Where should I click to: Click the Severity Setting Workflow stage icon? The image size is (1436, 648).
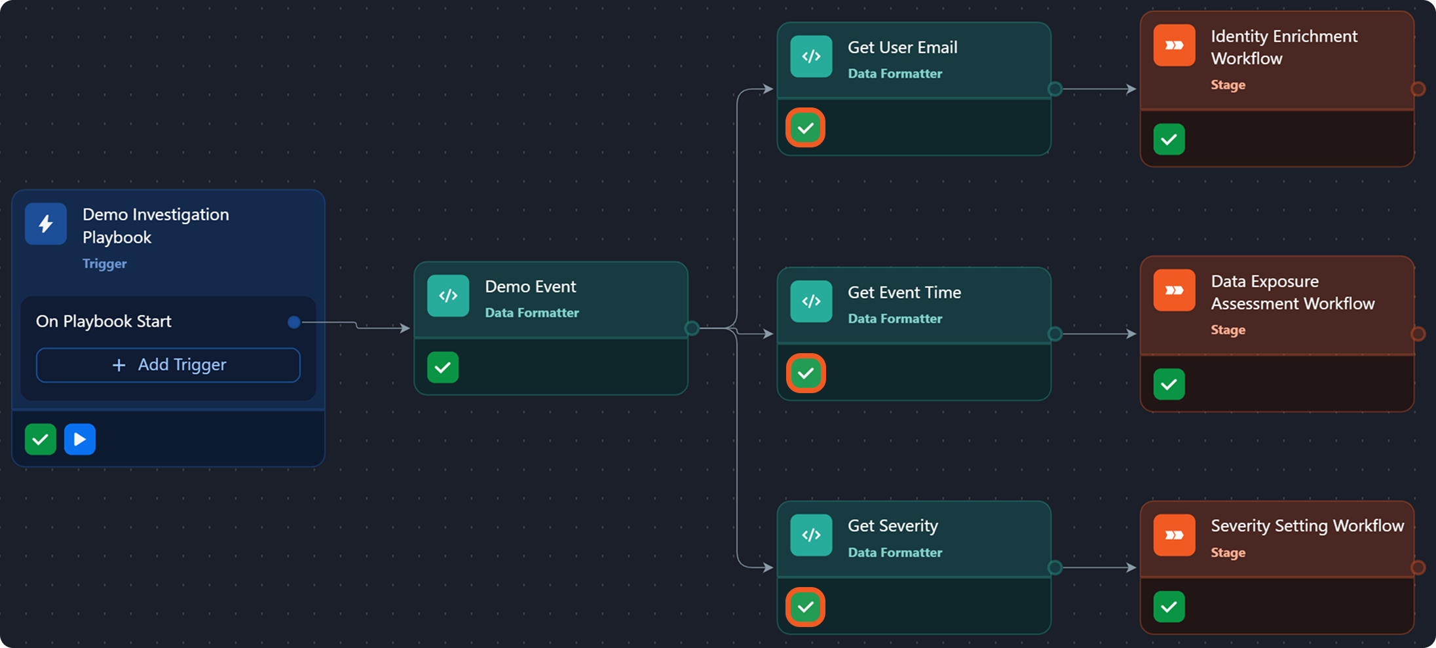click(x=1174, y=535)
